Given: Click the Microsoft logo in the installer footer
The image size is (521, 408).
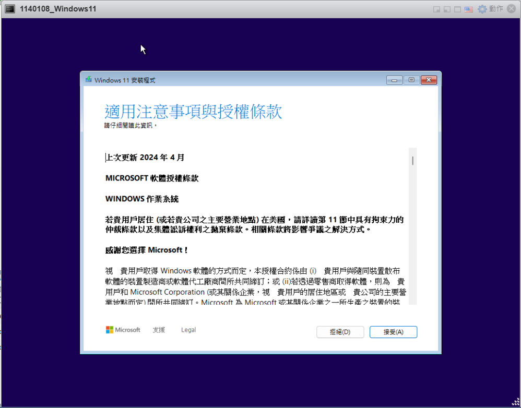Looking at the screenshot, I should (x=123, y=330).
